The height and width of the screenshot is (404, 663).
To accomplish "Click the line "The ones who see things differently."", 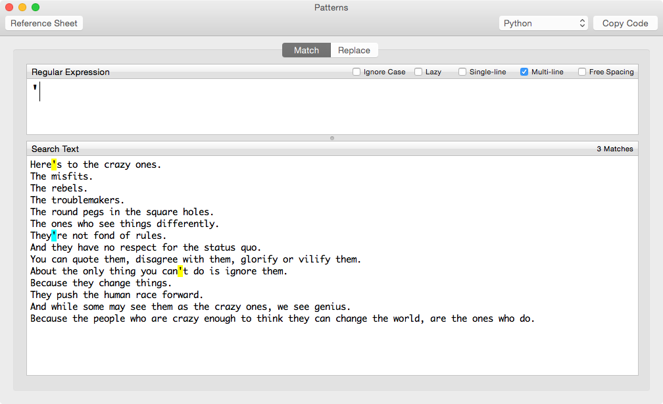I will [124, 224].
